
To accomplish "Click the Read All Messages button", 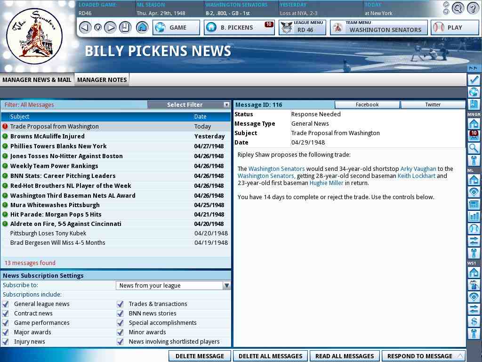I will point(345,356).
